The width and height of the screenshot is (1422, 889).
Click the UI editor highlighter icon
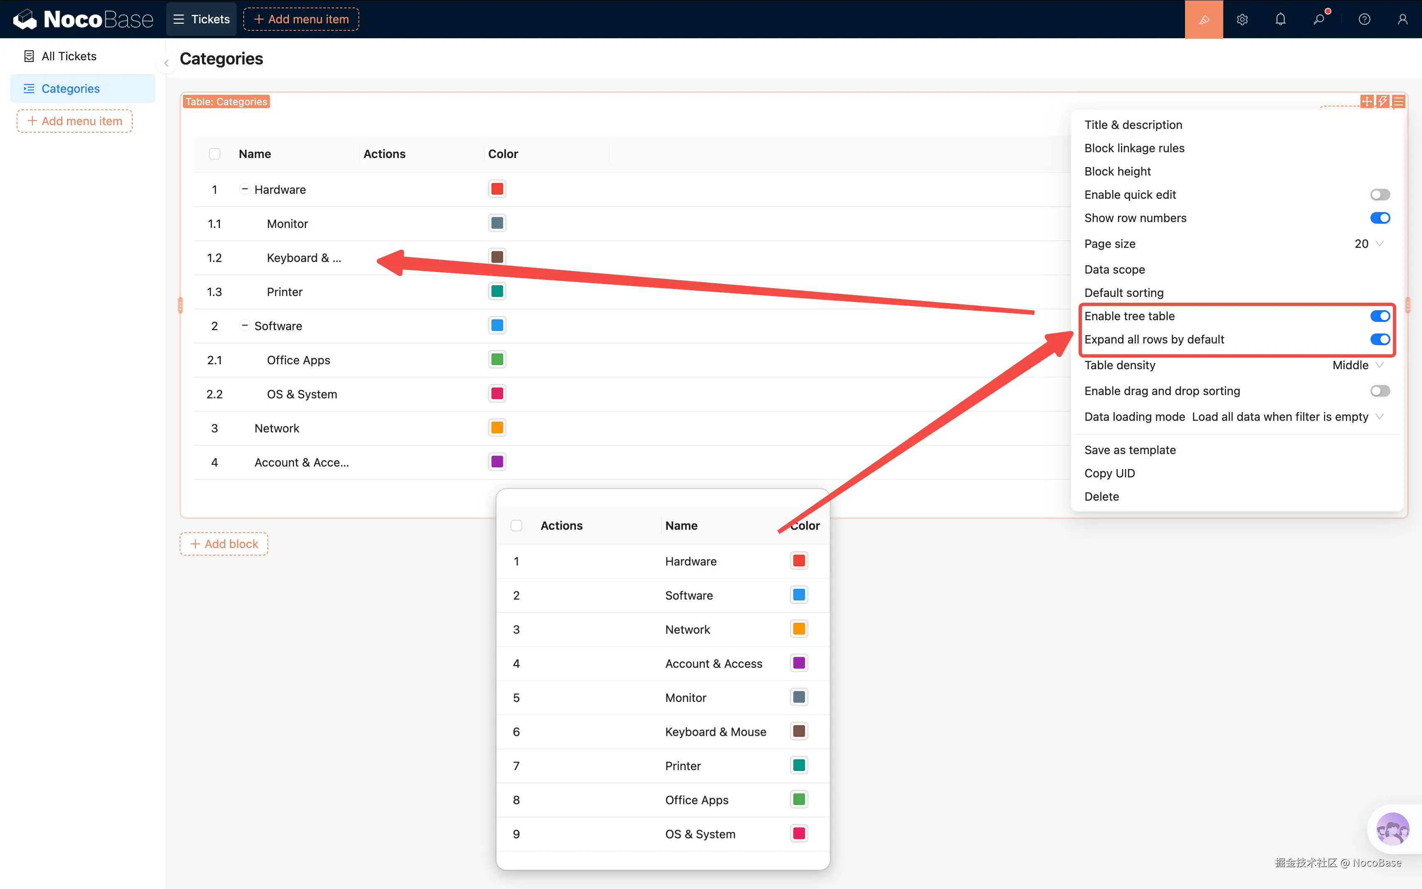[x=1203, y=20]
